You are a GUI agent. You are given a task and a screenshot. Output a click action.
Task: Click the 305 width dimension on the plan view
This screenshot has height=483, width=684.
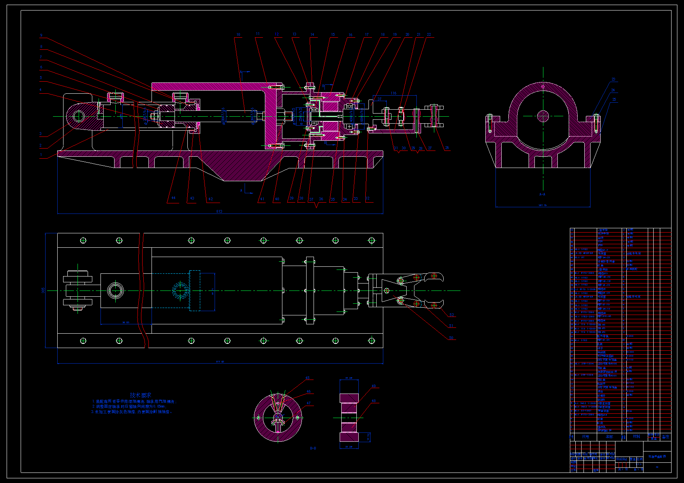coord(43,290)
